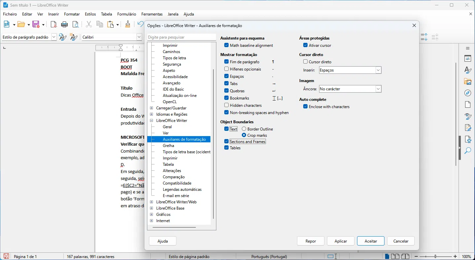
Task: Open sidebar Style Inspector icon
Action: 468,116
